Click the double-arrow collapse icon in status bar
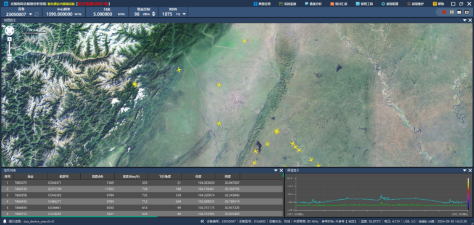 (202, 222)
